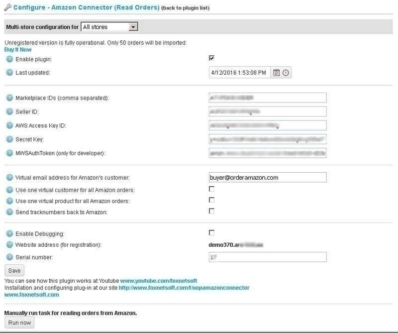Click the 'Virtual email address for Amazon's customer:' label
Screen dimensions: 398x333
(x=73, y=178)
